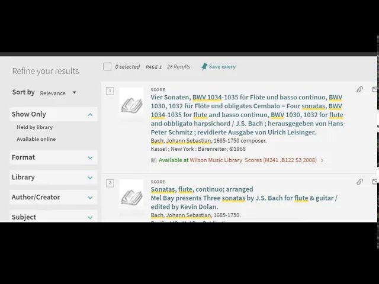Expand the Library filter
This screenshot has width=379, height=284.
coord(53,177)
